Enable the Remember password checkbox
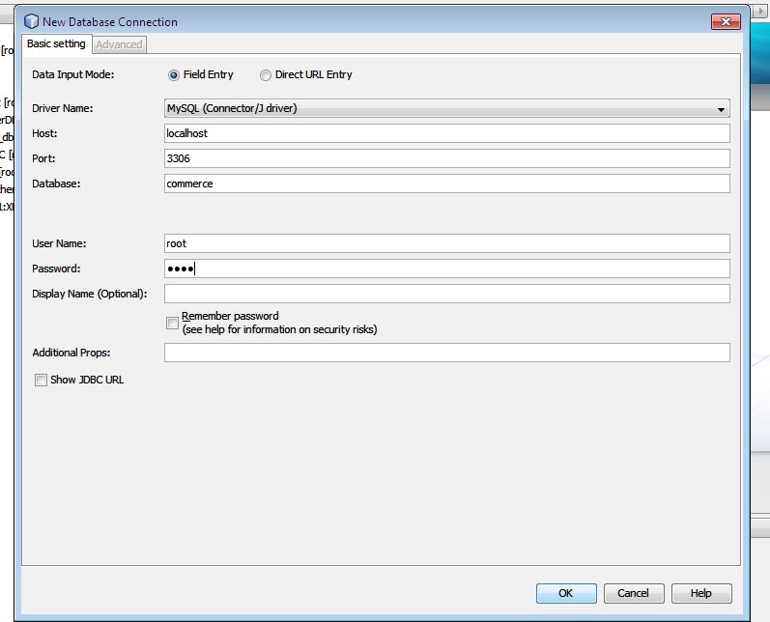This screenshot has height=622, width=770. [172, 323]
